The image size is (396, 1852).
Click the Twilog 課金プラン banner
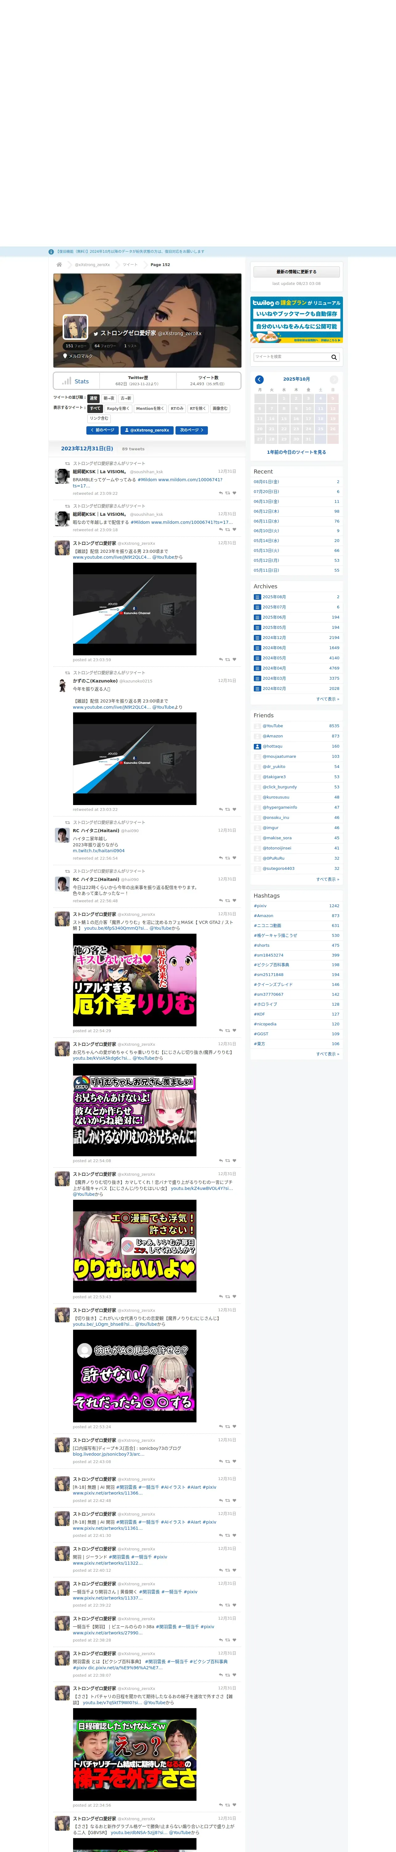click(x=296, y=319)
